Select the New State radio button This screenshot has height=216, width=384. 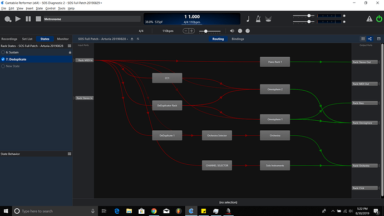(3, 66)
